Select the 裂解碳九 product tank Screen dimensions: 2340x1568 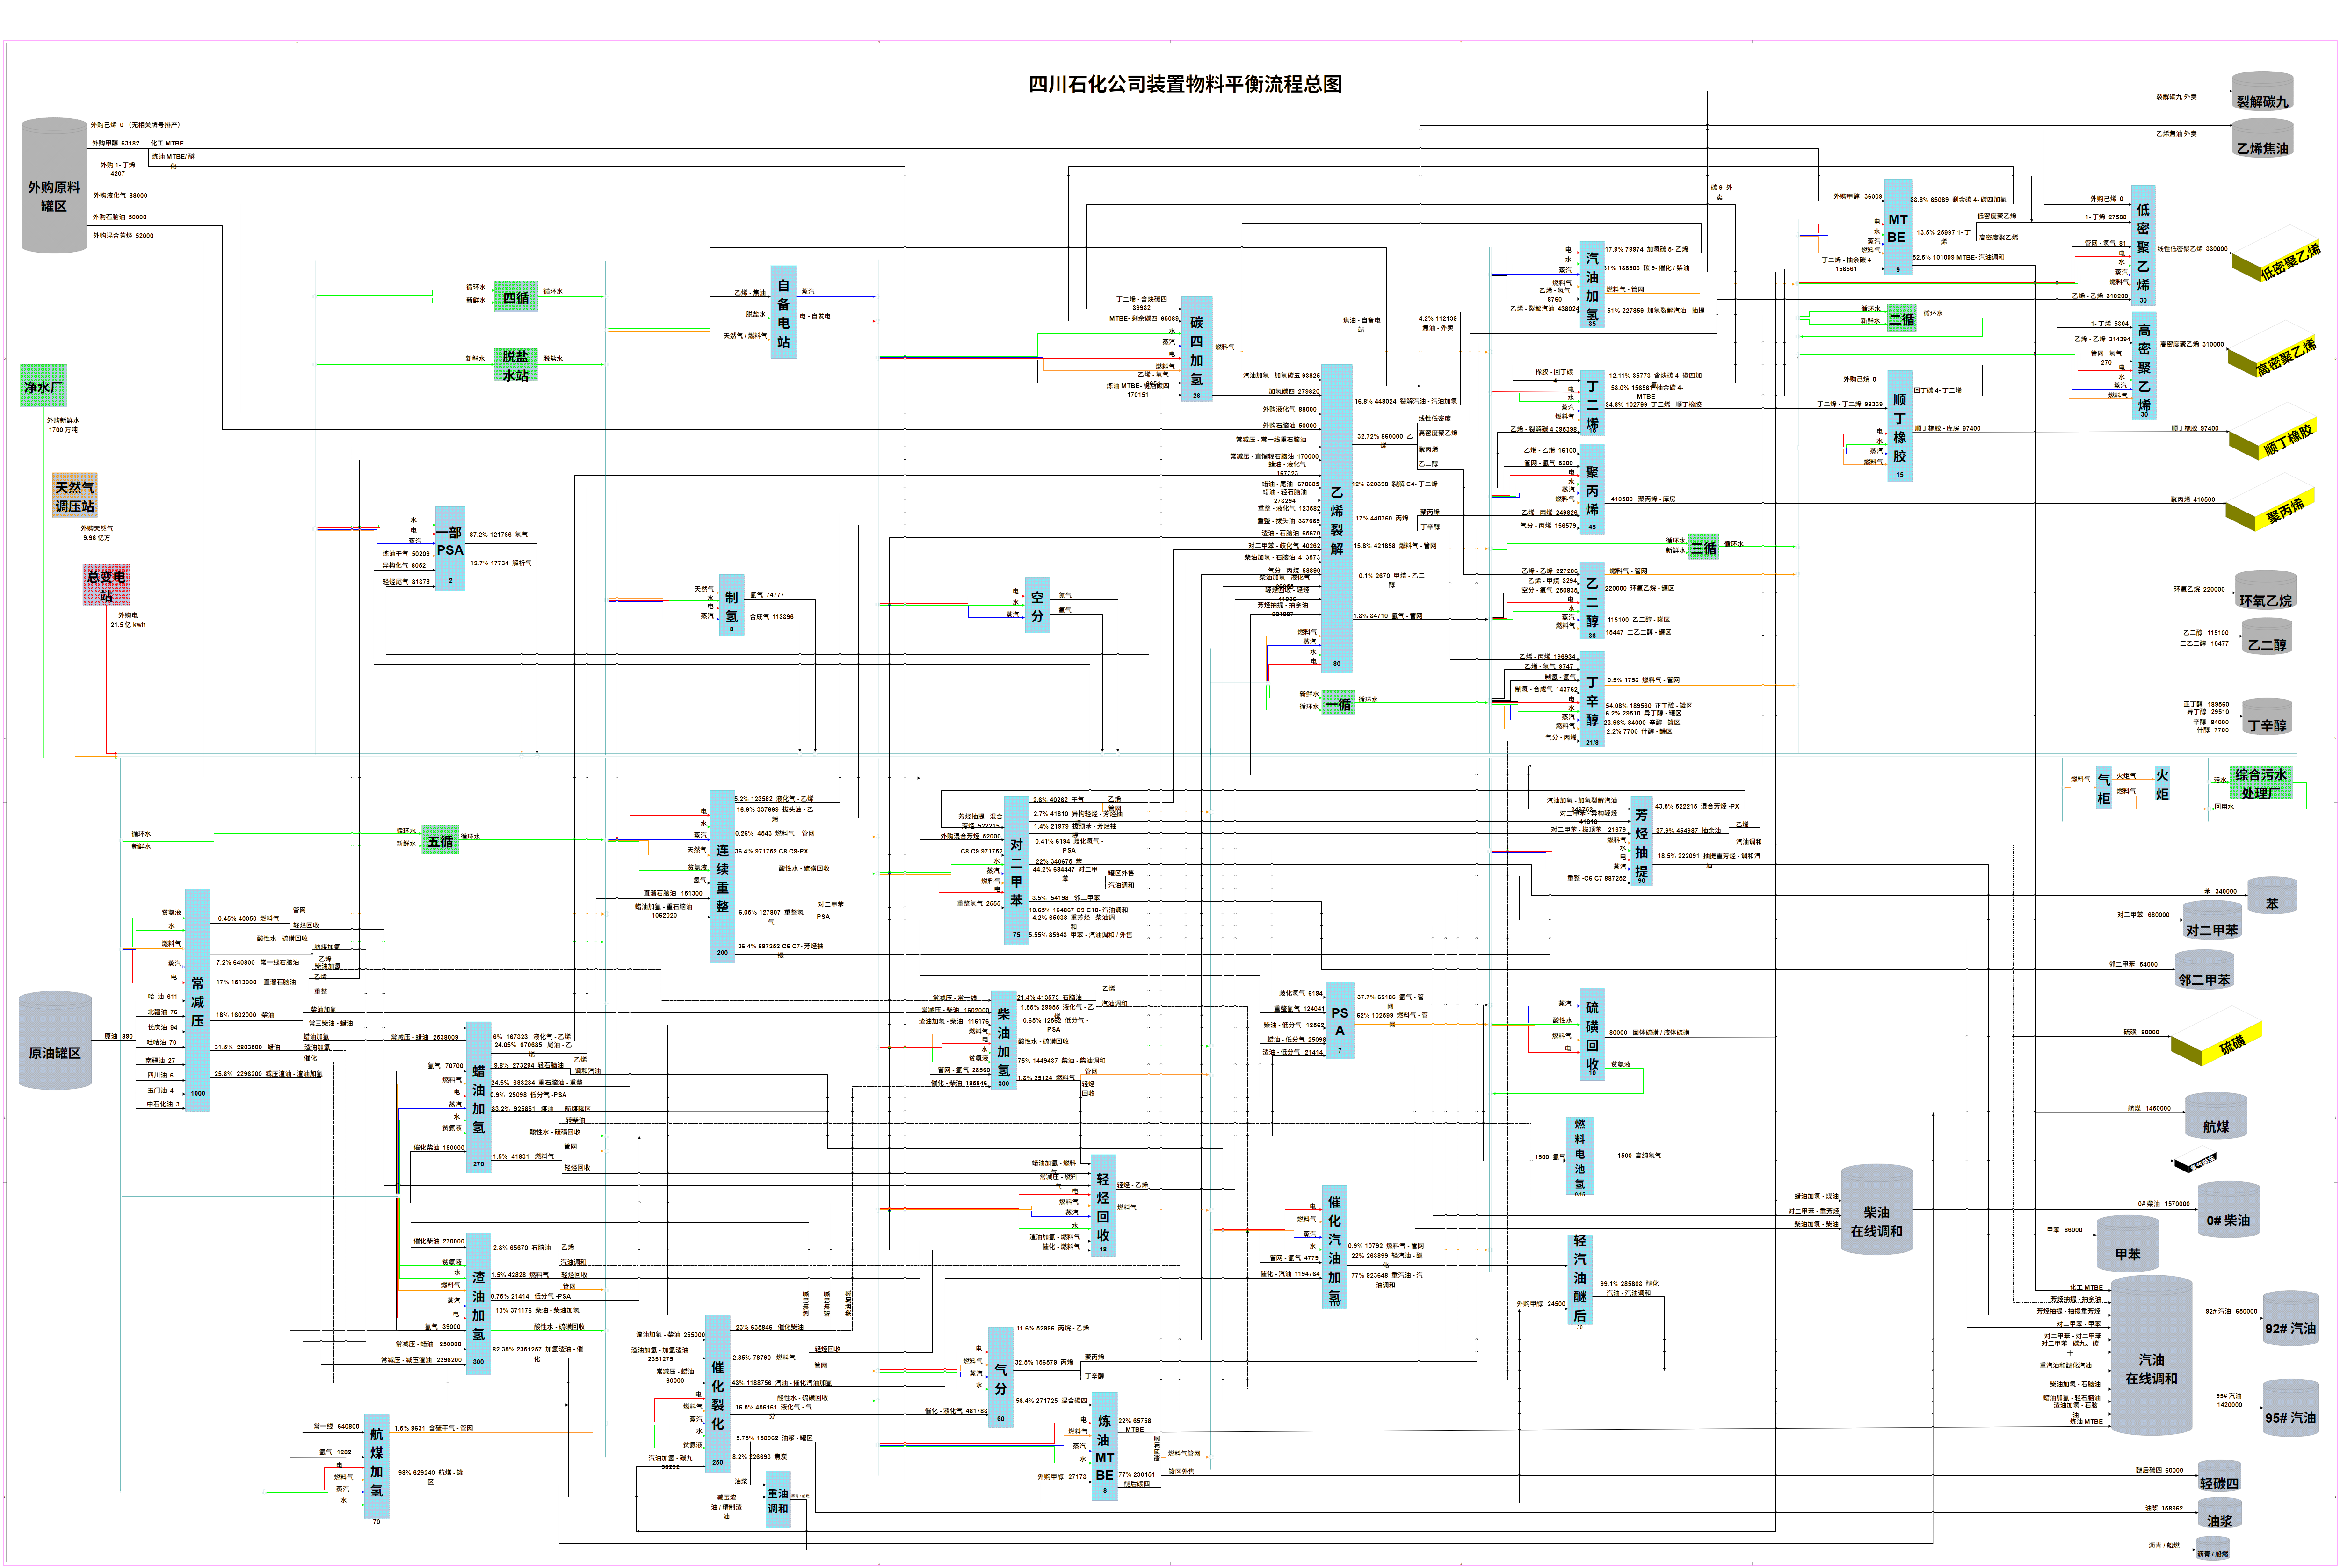(2262, 91)
